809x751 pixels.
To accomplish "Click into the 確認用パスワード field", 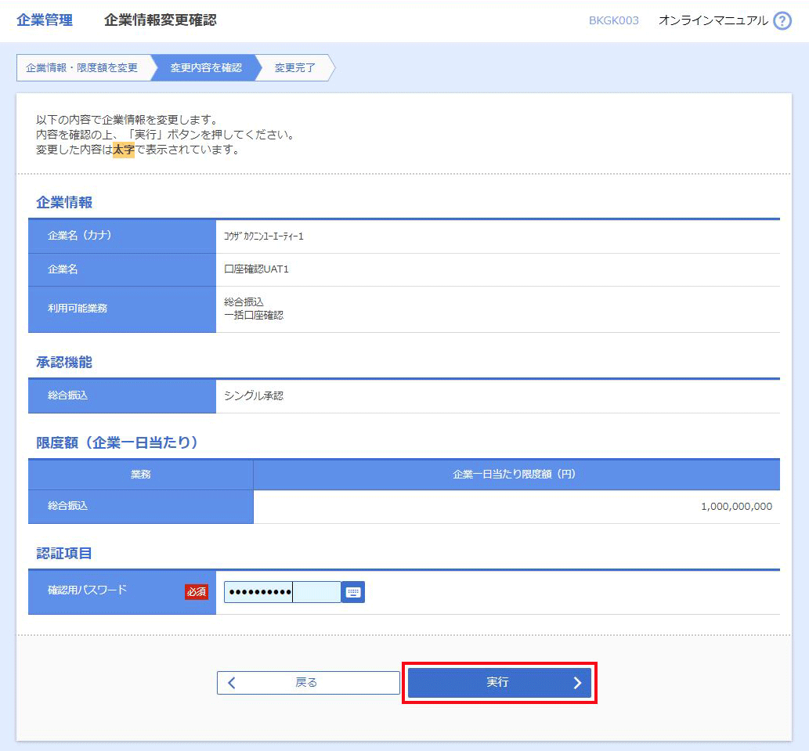I will coord(282,592).
